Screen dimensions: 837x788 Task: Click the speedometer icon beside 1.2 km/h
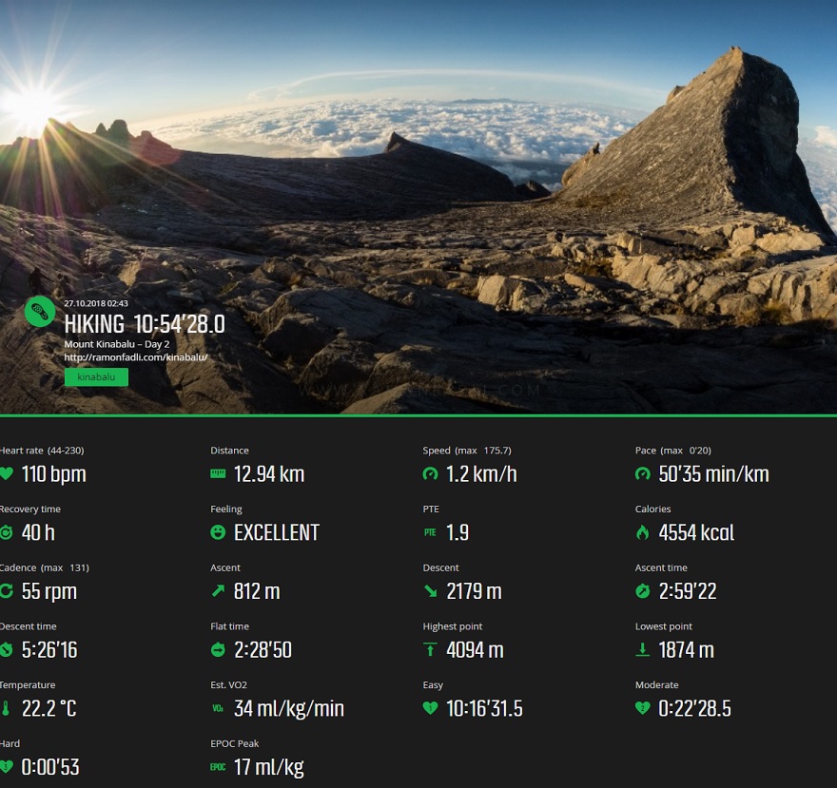430,473
